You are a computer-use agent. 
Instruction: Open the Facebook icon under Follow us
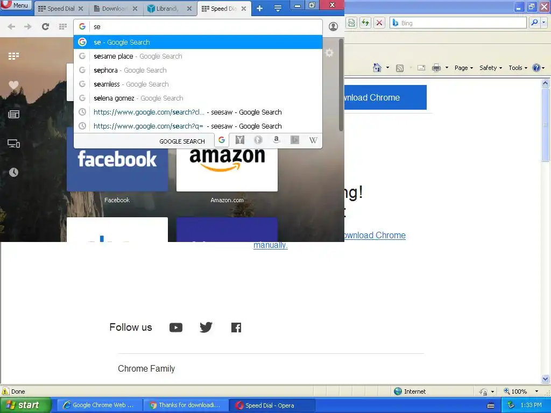coord(236,327)
